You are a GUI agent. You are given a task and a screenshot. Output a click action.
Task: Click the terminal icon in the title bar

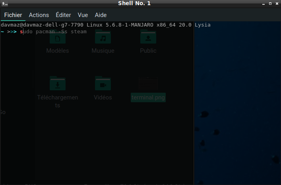click(5, 4)
